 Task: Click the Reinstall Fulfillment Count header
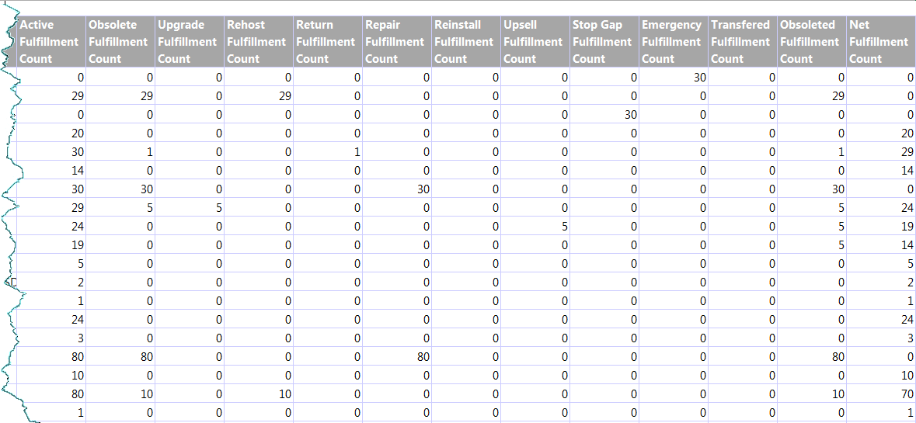[466, 42]
